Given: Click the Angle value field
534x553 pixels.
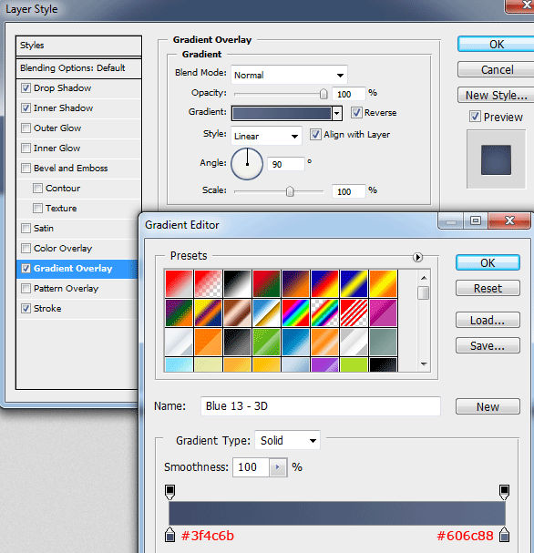Looking at the screenshot, I should click(286, 164).
